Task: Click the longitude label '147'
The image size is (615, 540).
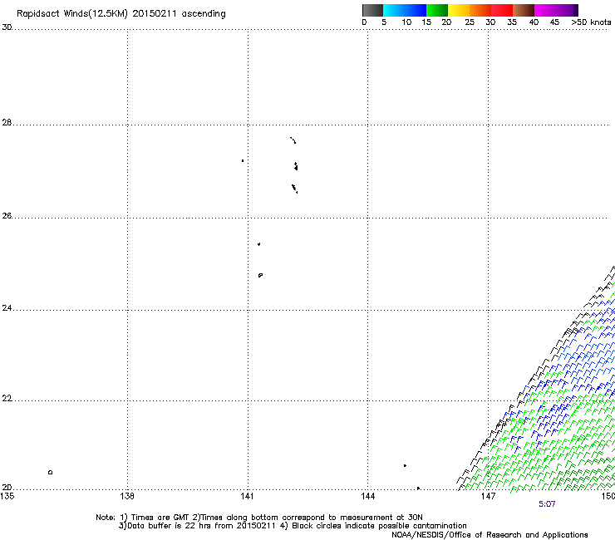Action: click(488, 496)
